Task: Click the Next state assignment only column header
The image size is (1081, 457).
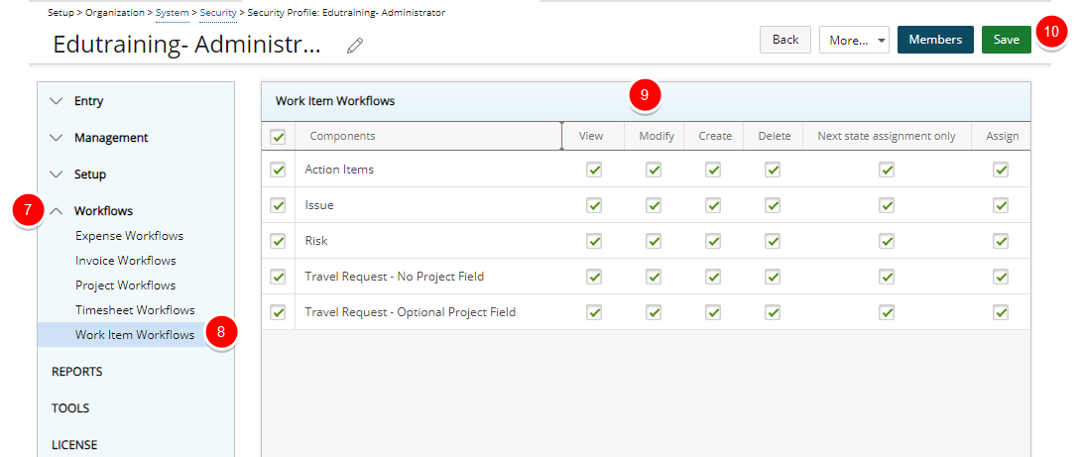Action: pyautogui.click(x=887, y=136)
